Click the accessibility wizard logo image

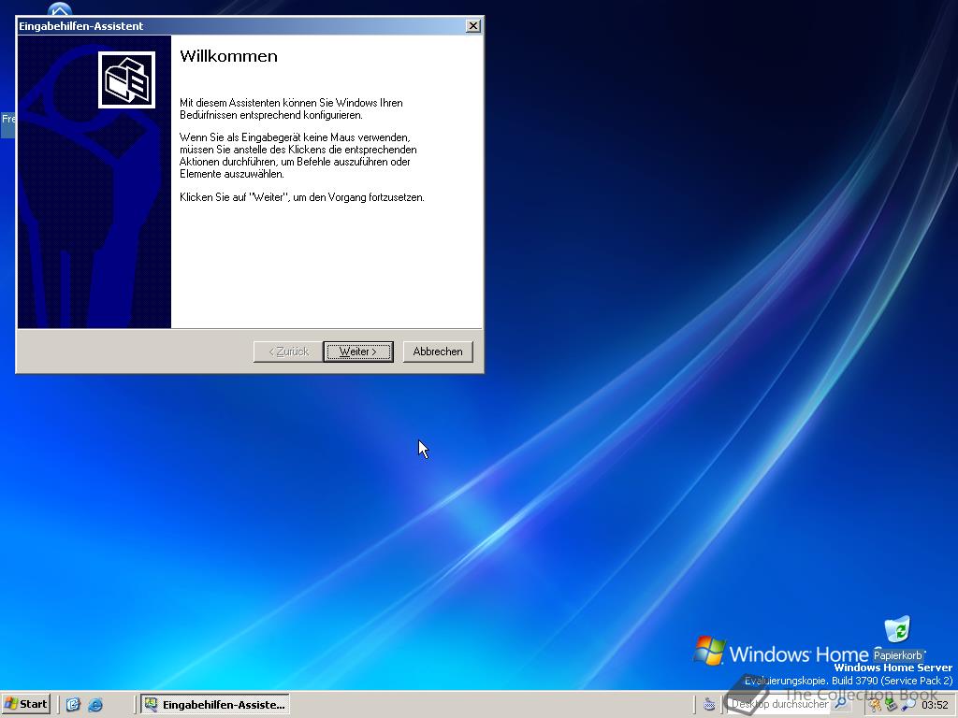[x=126, y=80]
